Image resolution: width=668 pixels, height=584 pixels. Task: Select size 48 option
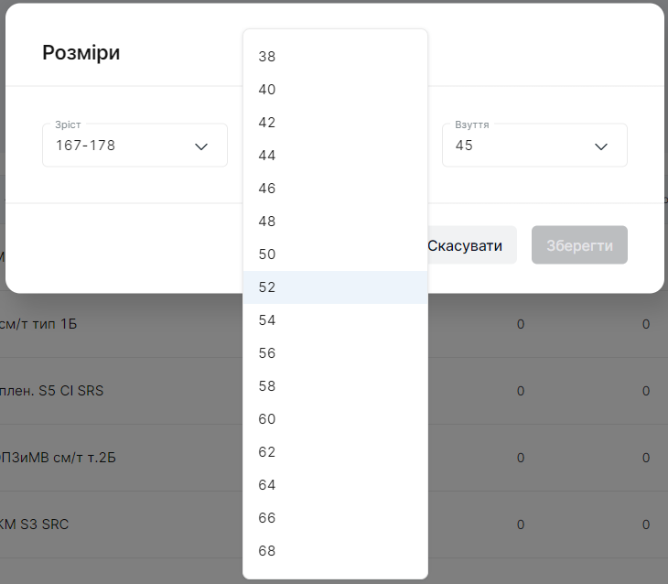tap(335, 222)
